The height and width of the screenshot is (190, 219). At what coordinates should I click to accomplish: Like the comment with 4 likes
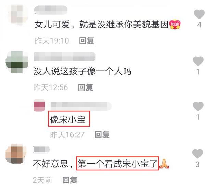point(199,14)
